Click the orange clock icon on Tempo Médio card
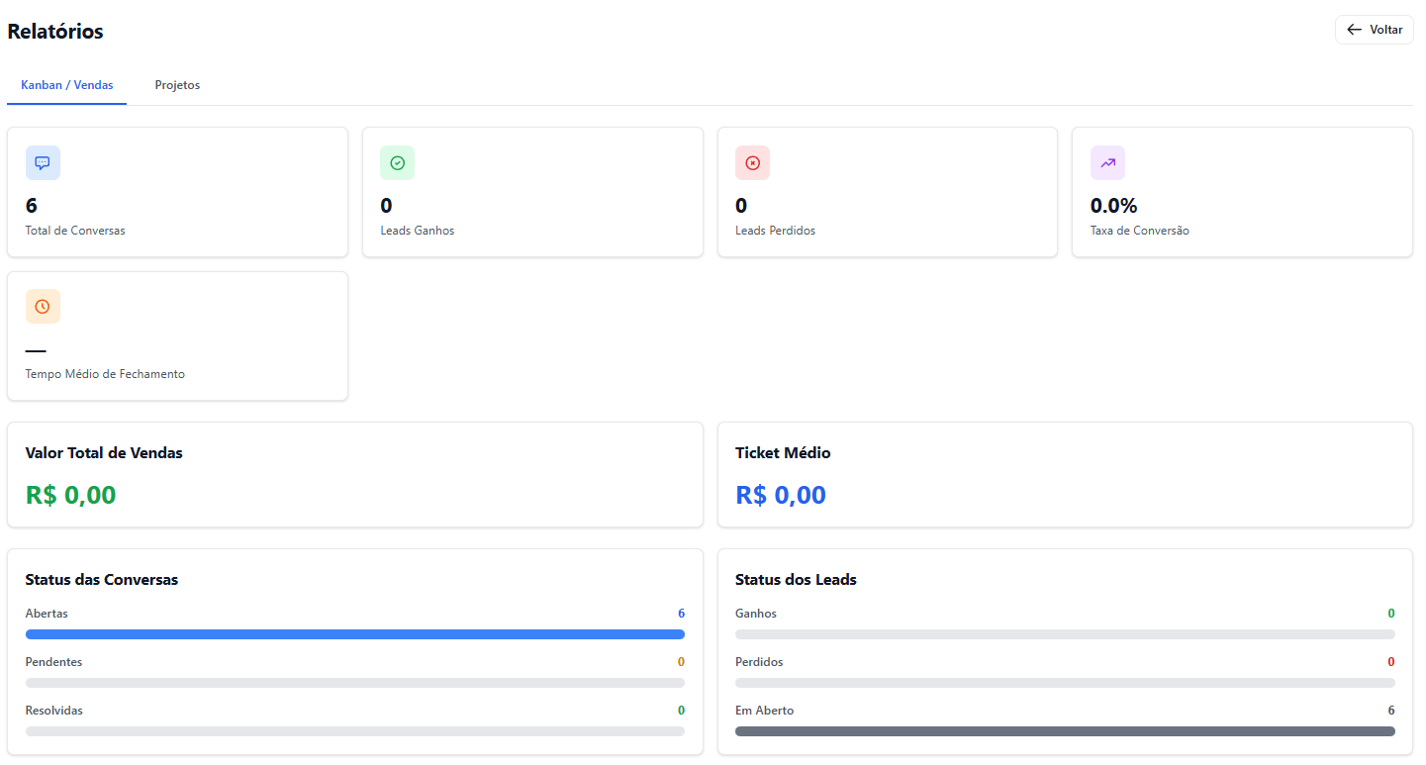The height and width of the screenshot is (765, 1426). [43, 306]
